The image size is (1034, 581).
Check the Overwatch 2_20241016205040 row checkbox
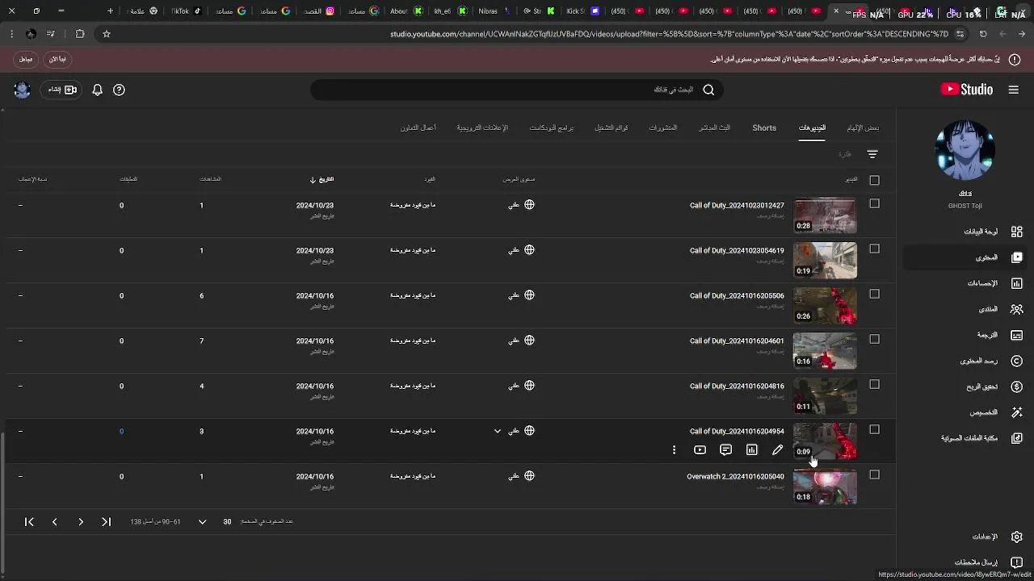point(874,475)
